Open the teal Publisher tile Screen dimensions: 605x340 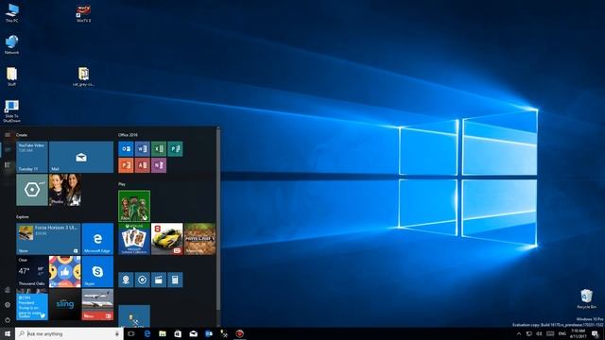(175, 149)
